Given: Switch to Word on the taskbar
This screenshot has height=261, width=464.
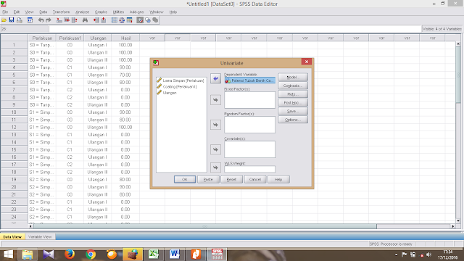Looking at the screenshot, I should click(175, 254).
